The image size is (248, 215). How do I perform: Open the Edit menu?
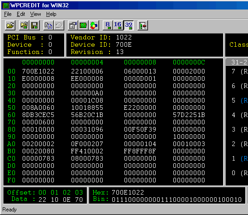point(21,14)
